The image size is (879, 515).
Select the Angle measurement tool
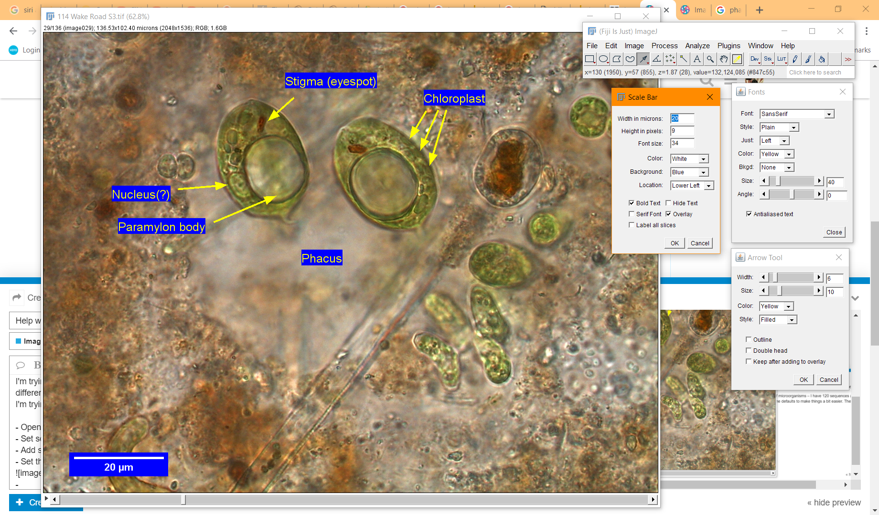(656, 59)
